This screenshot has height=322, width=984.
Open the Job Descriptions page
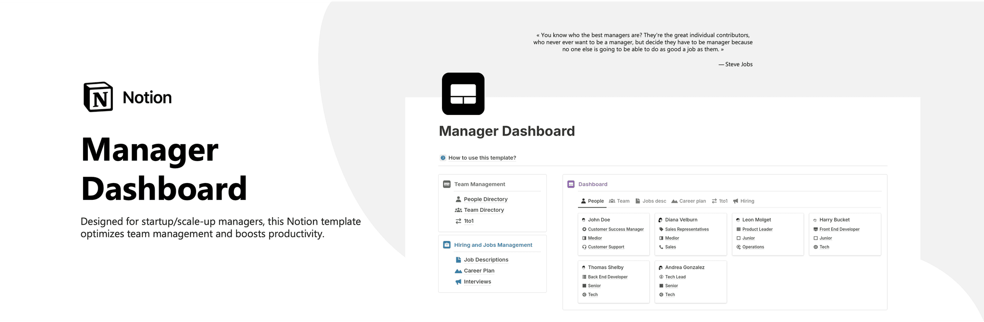coord(486,260)
